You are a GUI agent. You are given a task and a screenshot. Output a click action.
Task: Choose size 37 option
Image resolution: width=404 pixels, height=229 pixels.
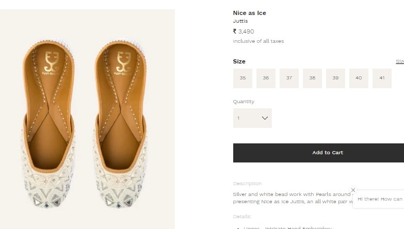pyautogui.click(x=289, y=78)
